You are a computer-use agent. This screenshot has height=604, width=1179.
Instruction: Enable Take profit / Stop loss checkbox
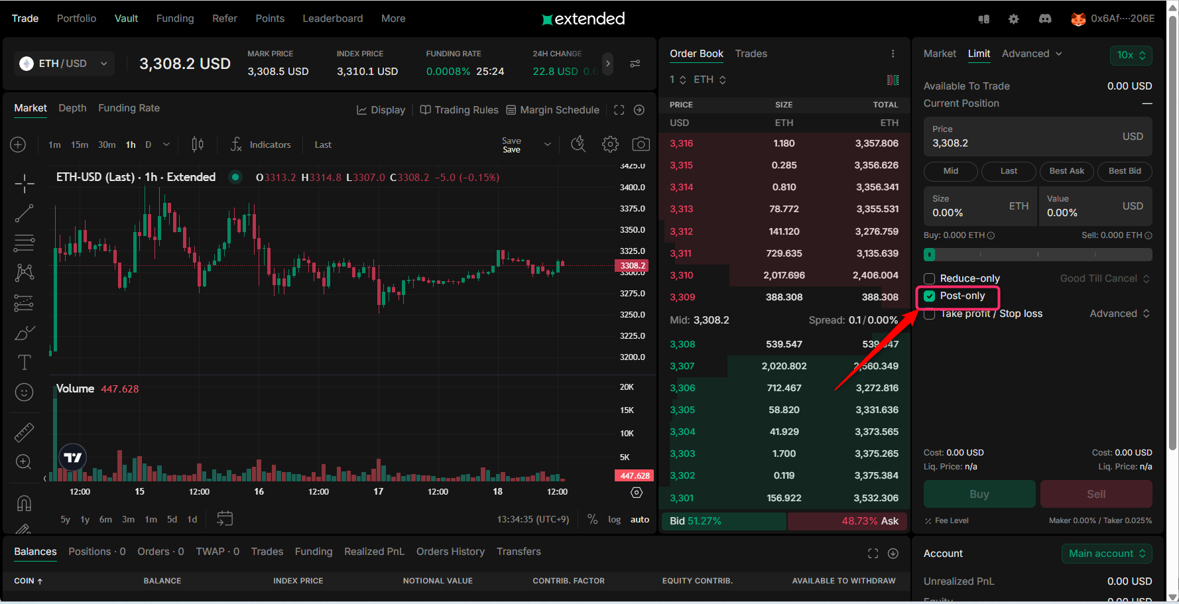click(x=930, y=314)
